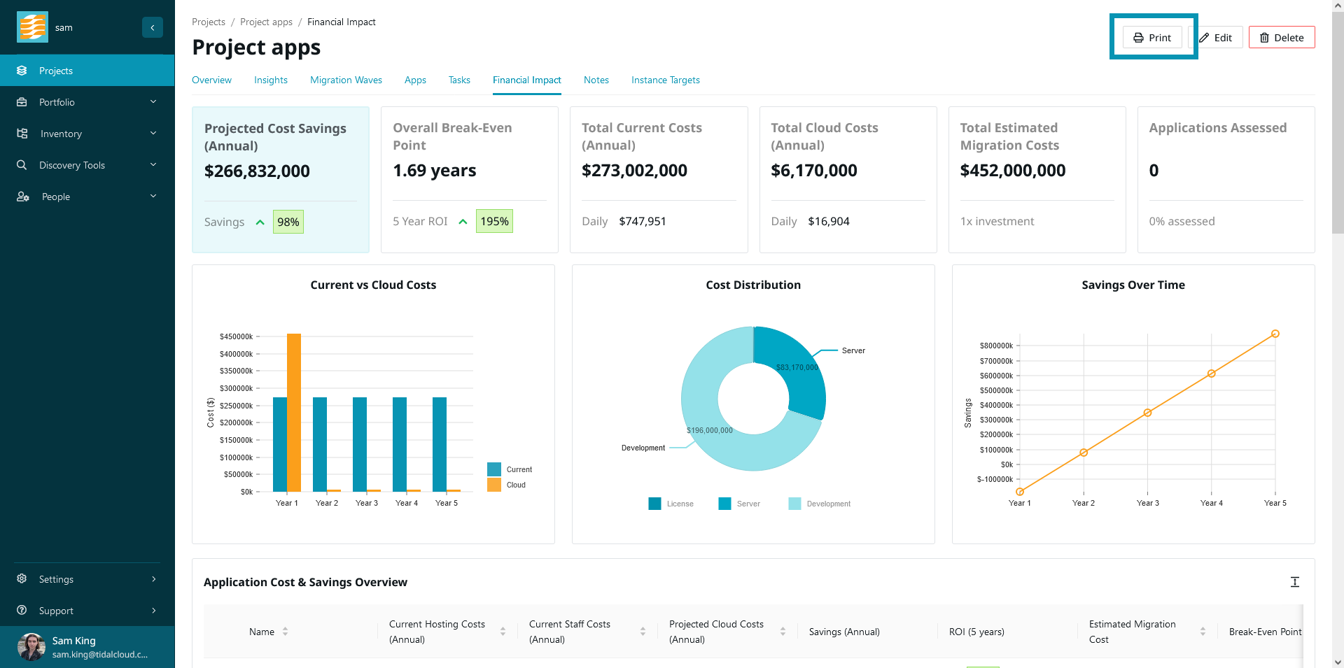The image size is (1344, 668).
Task: Click the Tidal logo icon in sidebar
Action: (32, 27)
